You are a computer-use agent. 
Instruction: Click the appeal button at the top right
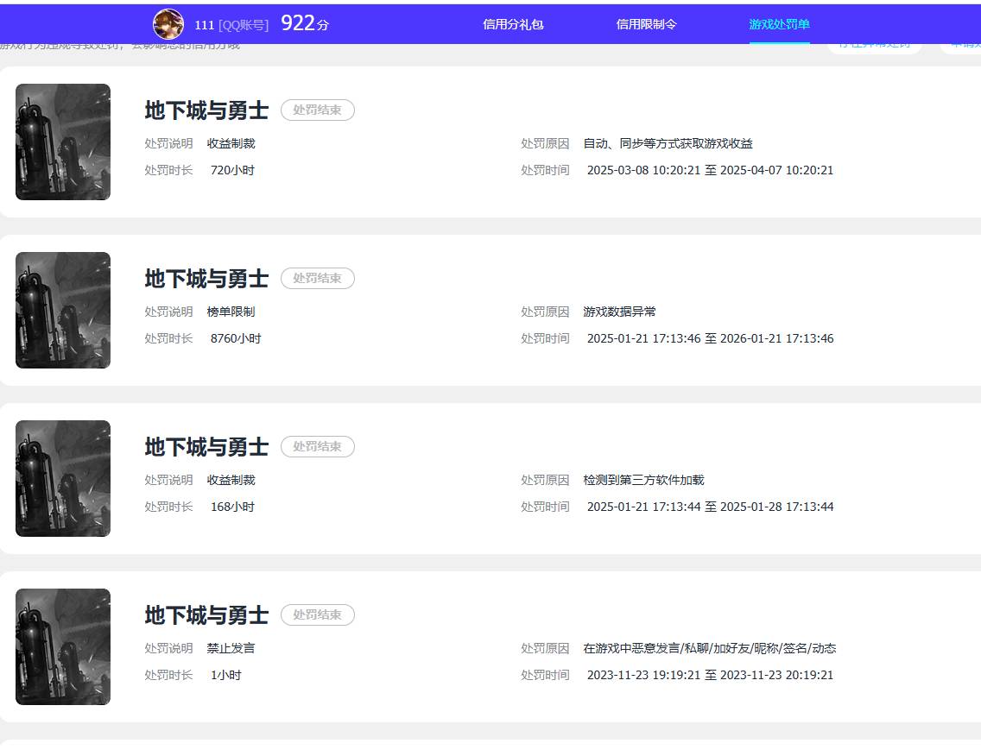(x=874, y=43)
